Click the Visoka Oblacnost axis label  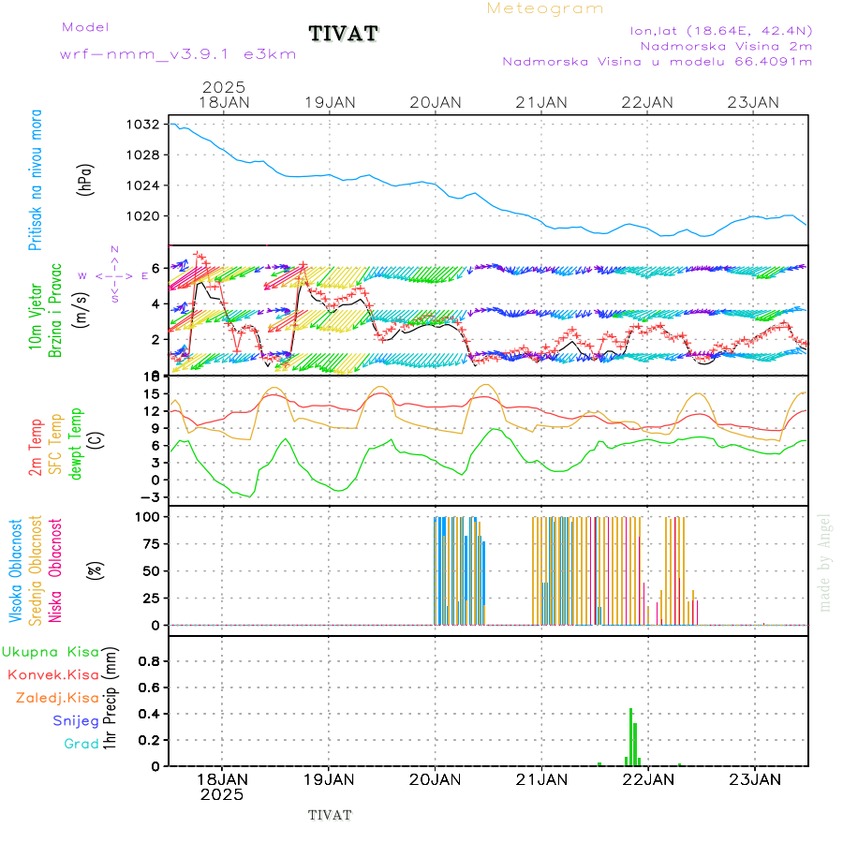coord(16,569)
